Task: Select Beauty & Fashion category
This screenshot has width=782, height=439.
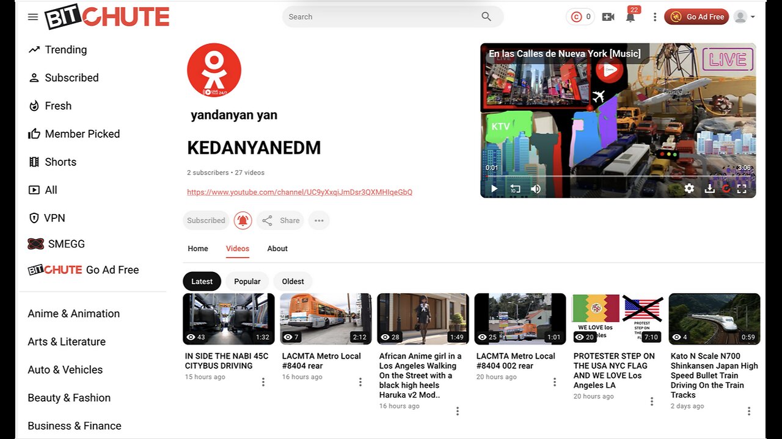Action: (x=69, y=398)
